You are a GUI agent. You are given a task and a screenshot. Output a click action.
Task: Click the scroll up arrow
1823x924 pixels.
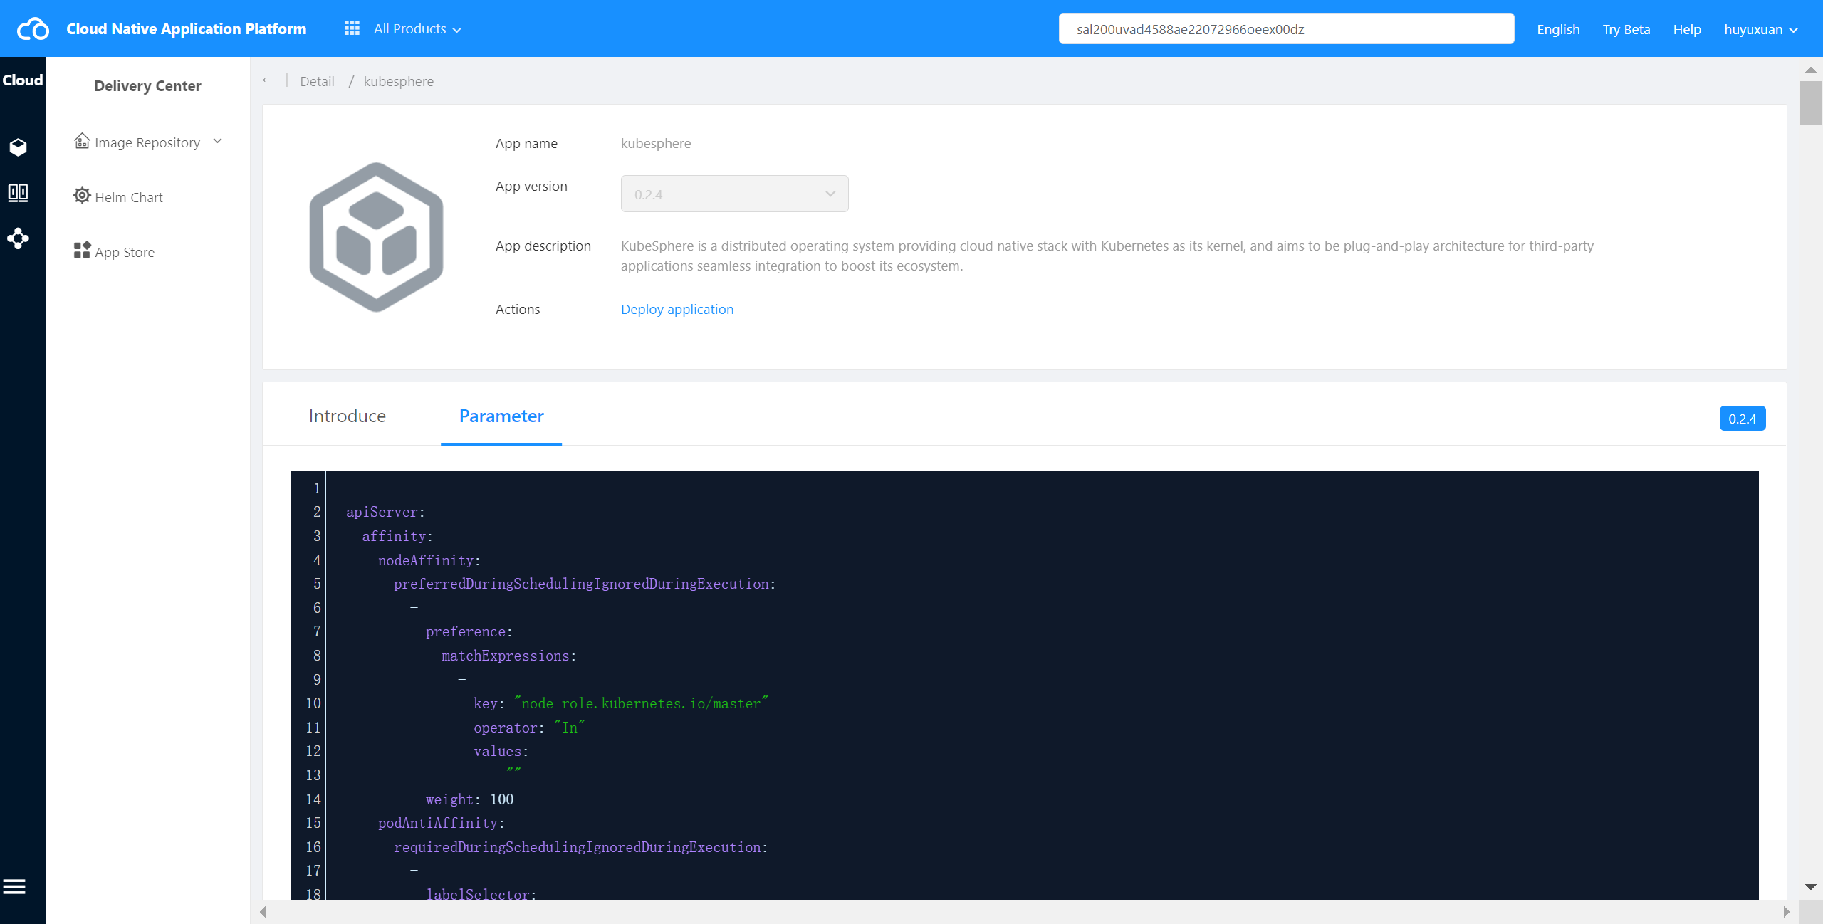[1811, 70]
